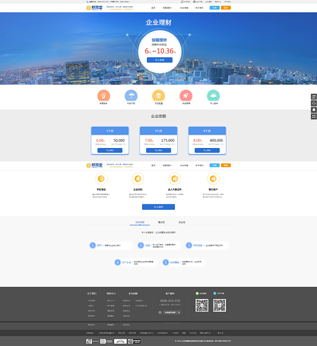This screenshot has height=346, width=317.
Task: Expand the 创赢理财 dropdown in top navigation
Action: tap(168, 8)
